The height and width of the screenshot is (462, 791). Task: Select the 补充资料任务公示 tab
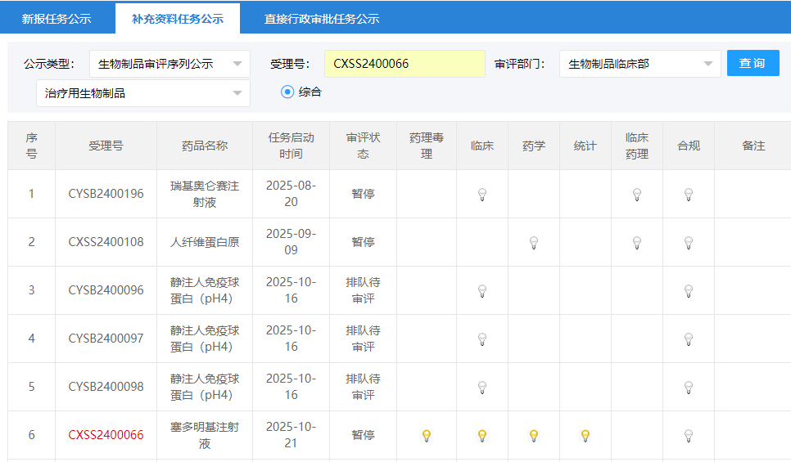point(178,19)
